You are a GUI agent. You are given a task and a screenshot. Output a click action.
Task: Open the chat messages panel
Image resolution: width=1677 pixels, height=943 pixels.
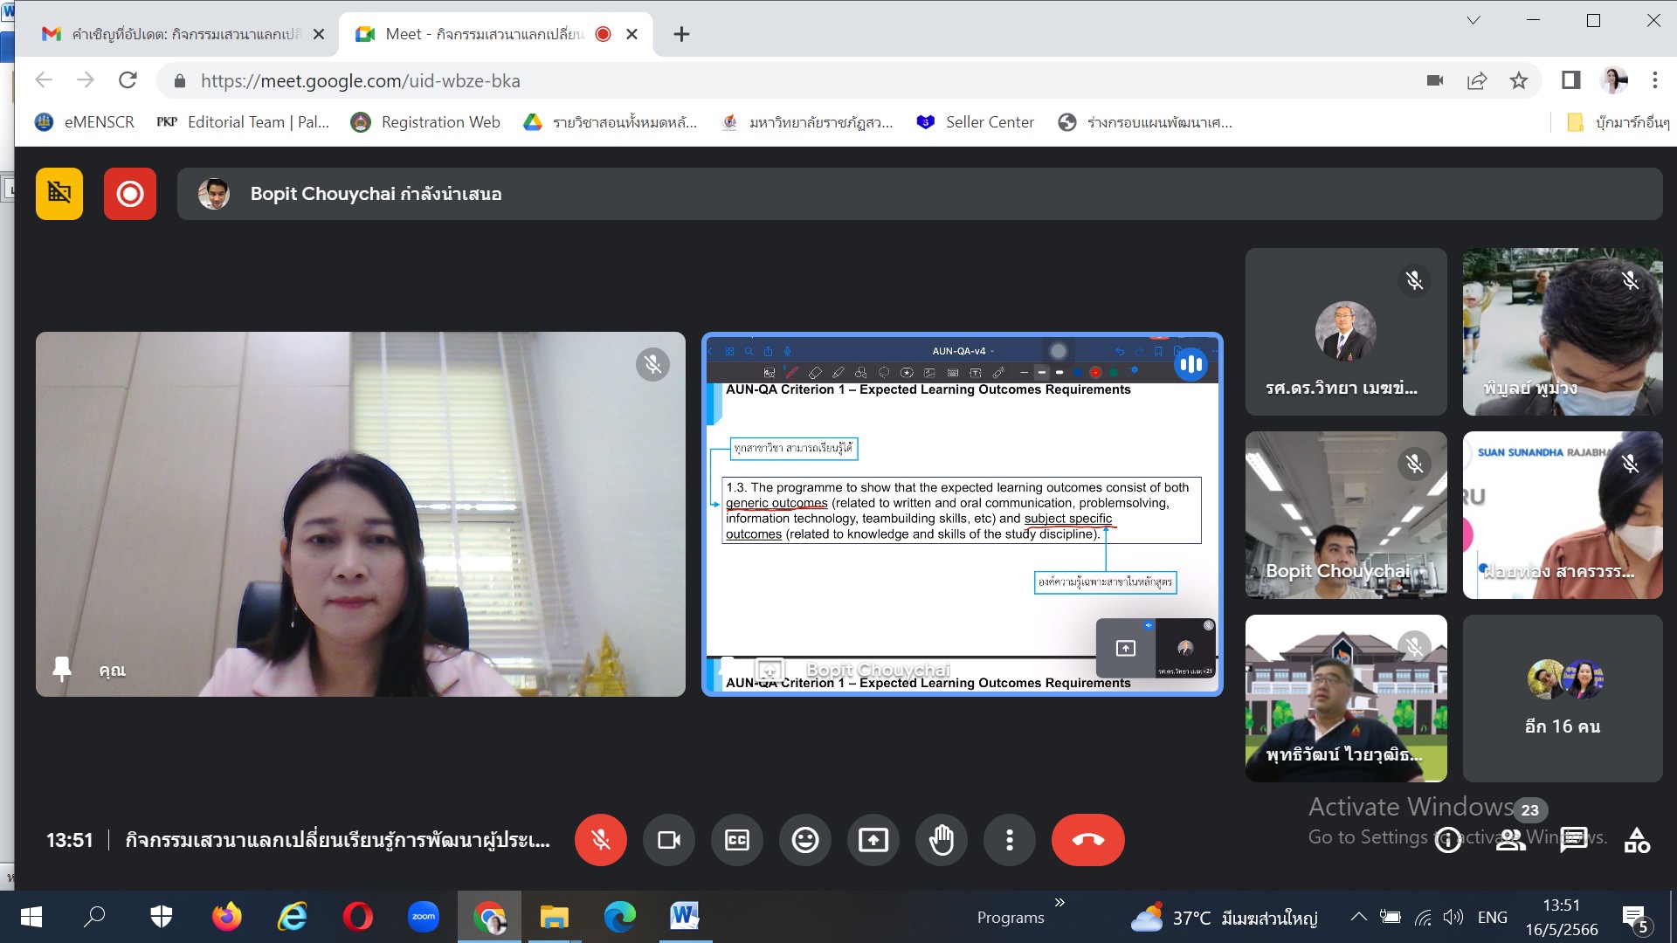tap(1574, 840)
